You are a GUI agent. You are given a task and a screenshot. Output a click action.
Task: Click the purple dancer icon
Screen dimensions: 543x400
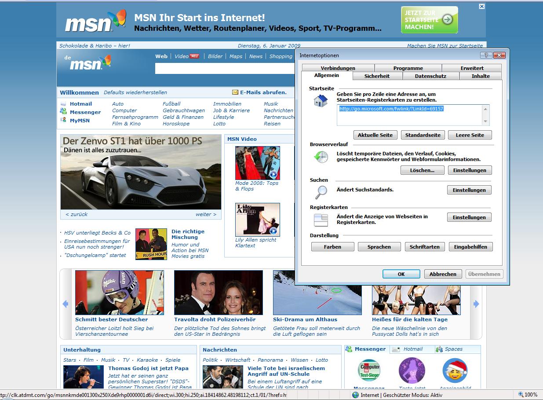(412, 370)
